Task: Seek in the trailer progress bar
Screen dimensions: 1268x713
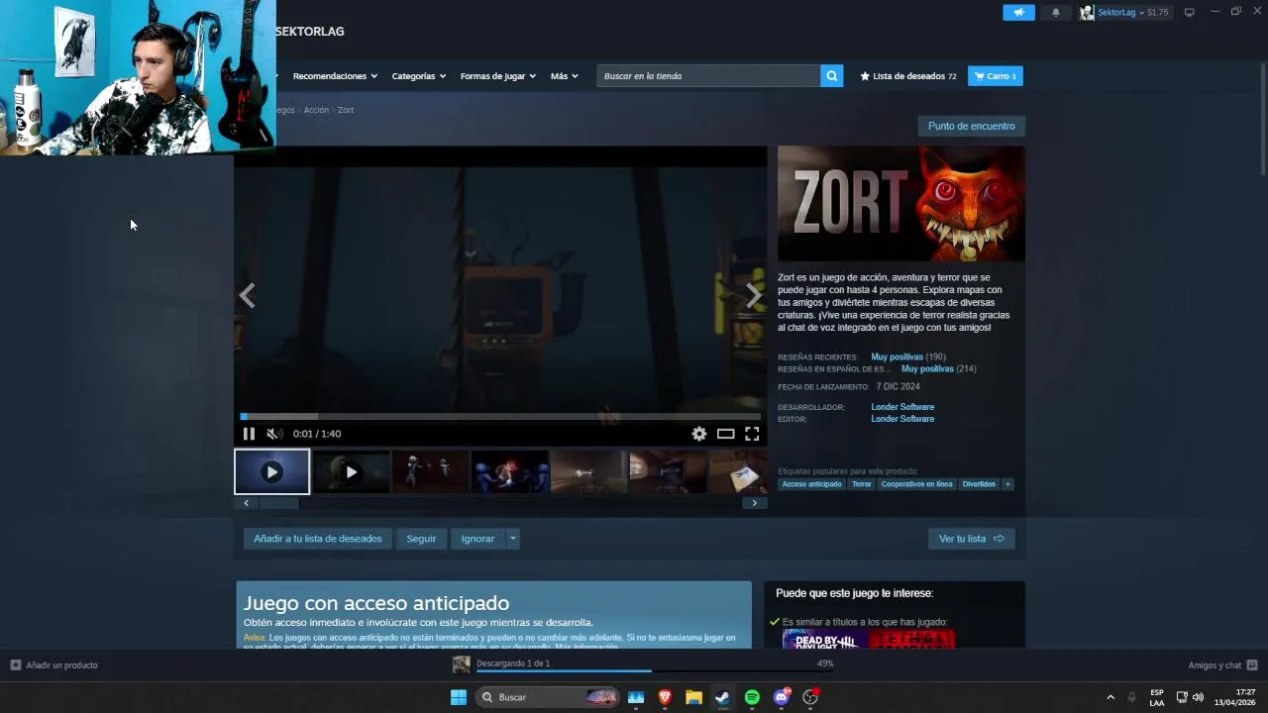Action: (500, 417)
